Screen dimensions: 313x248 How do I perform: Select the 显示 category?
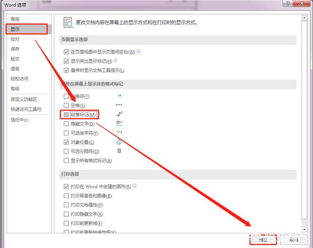29,29
